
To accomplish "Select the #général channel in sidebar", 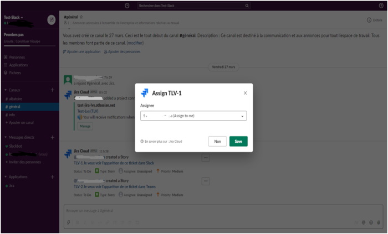I will pos(30,107).
